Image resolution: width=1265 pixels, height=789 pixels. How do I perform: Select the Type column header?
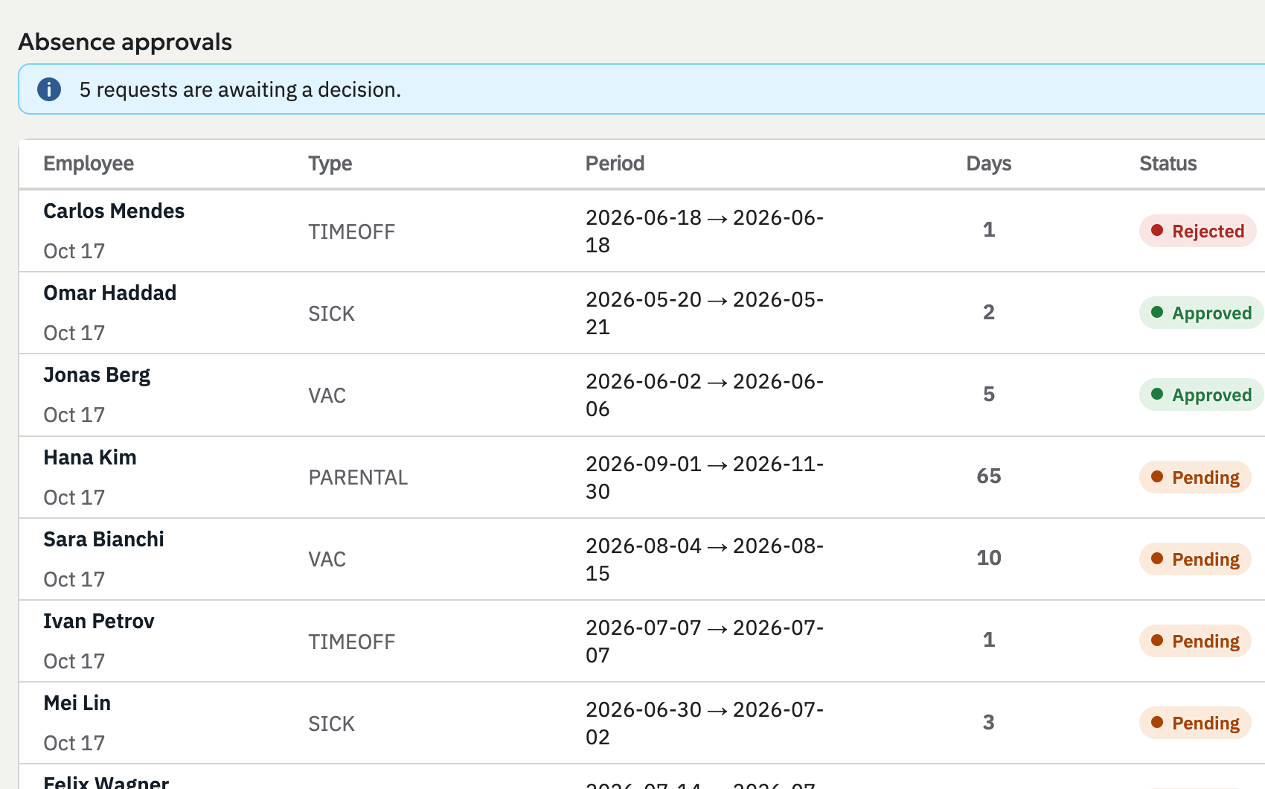pyautogui.click(x=330, y=164)
